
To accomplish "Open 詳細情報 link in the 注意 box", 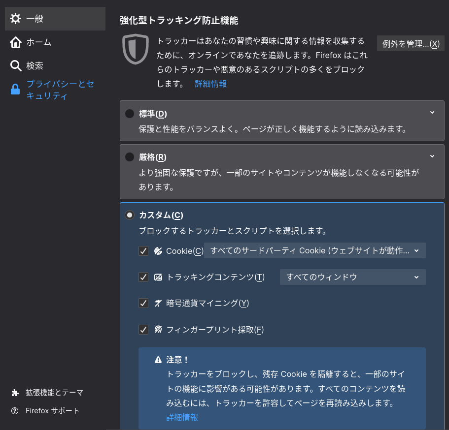I will point(182,417).
